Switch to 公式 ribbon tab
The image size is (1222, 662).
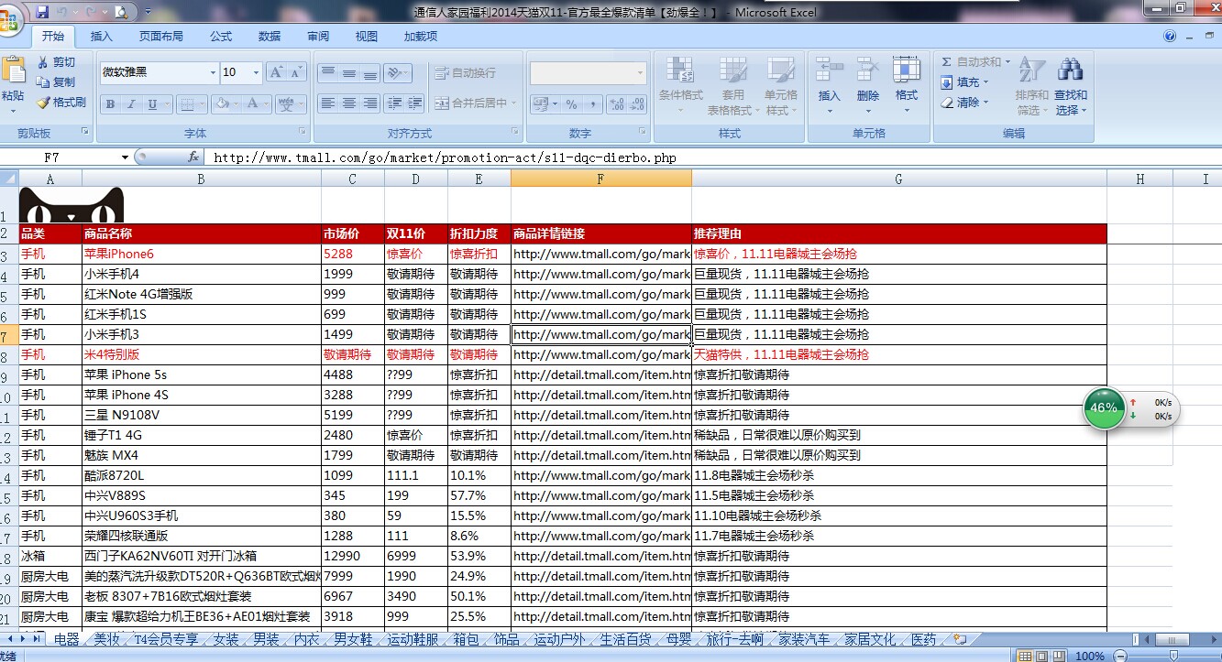coord(221,37)
